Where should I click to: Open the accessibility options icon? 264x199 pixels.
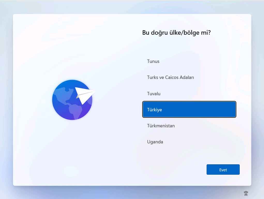click(x=246, y=193)
